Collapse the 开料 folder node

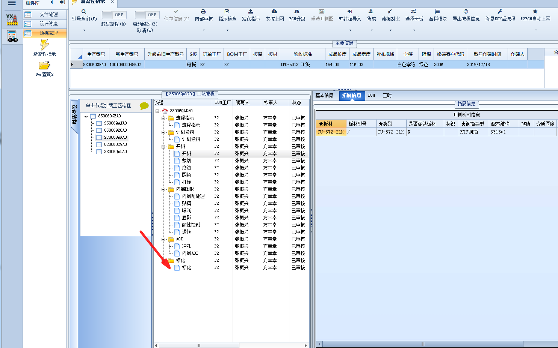click(164, 147)
